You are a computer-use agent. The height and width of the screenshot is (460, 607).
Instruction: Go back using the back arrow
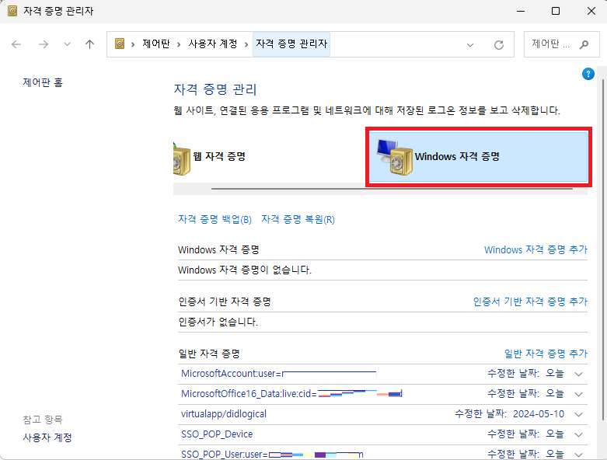point(16,44)
